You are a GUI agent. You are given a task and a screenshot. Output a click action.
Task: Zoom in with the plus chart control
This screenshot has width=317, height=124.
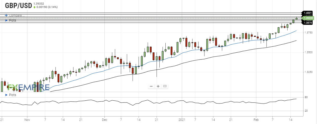tap(158, 86)
